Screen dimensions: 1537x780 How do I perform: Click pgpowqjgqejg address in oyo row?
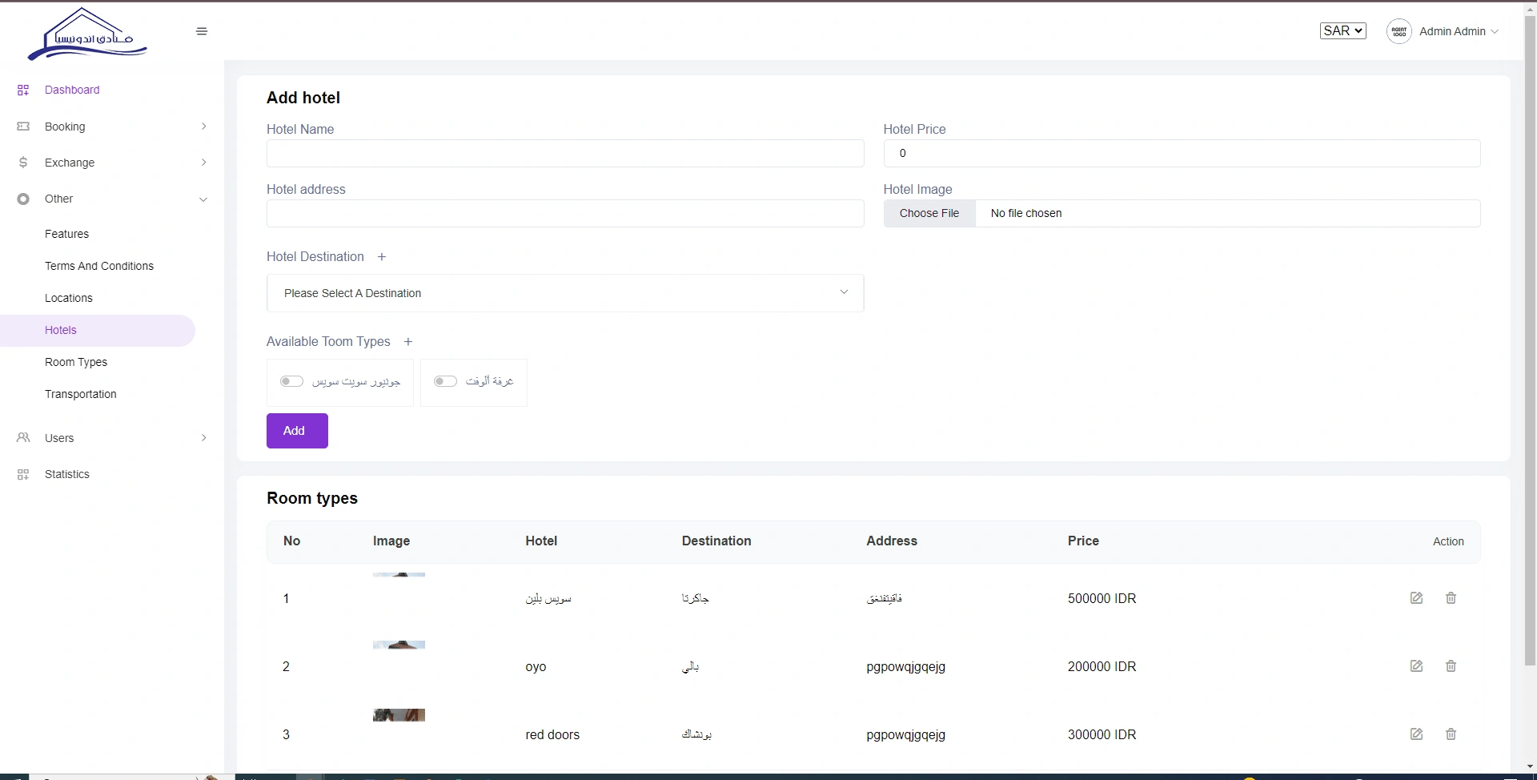pyautogui.click(x=906, y=667)
